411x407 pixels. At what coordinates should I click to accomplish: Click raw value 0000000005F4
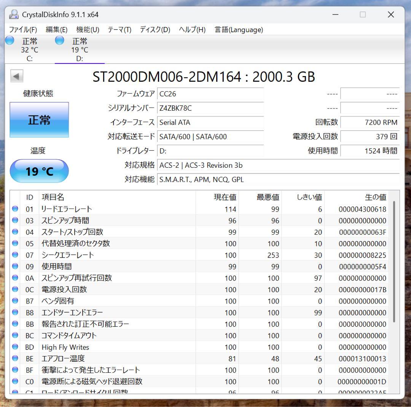pos(362,267)
